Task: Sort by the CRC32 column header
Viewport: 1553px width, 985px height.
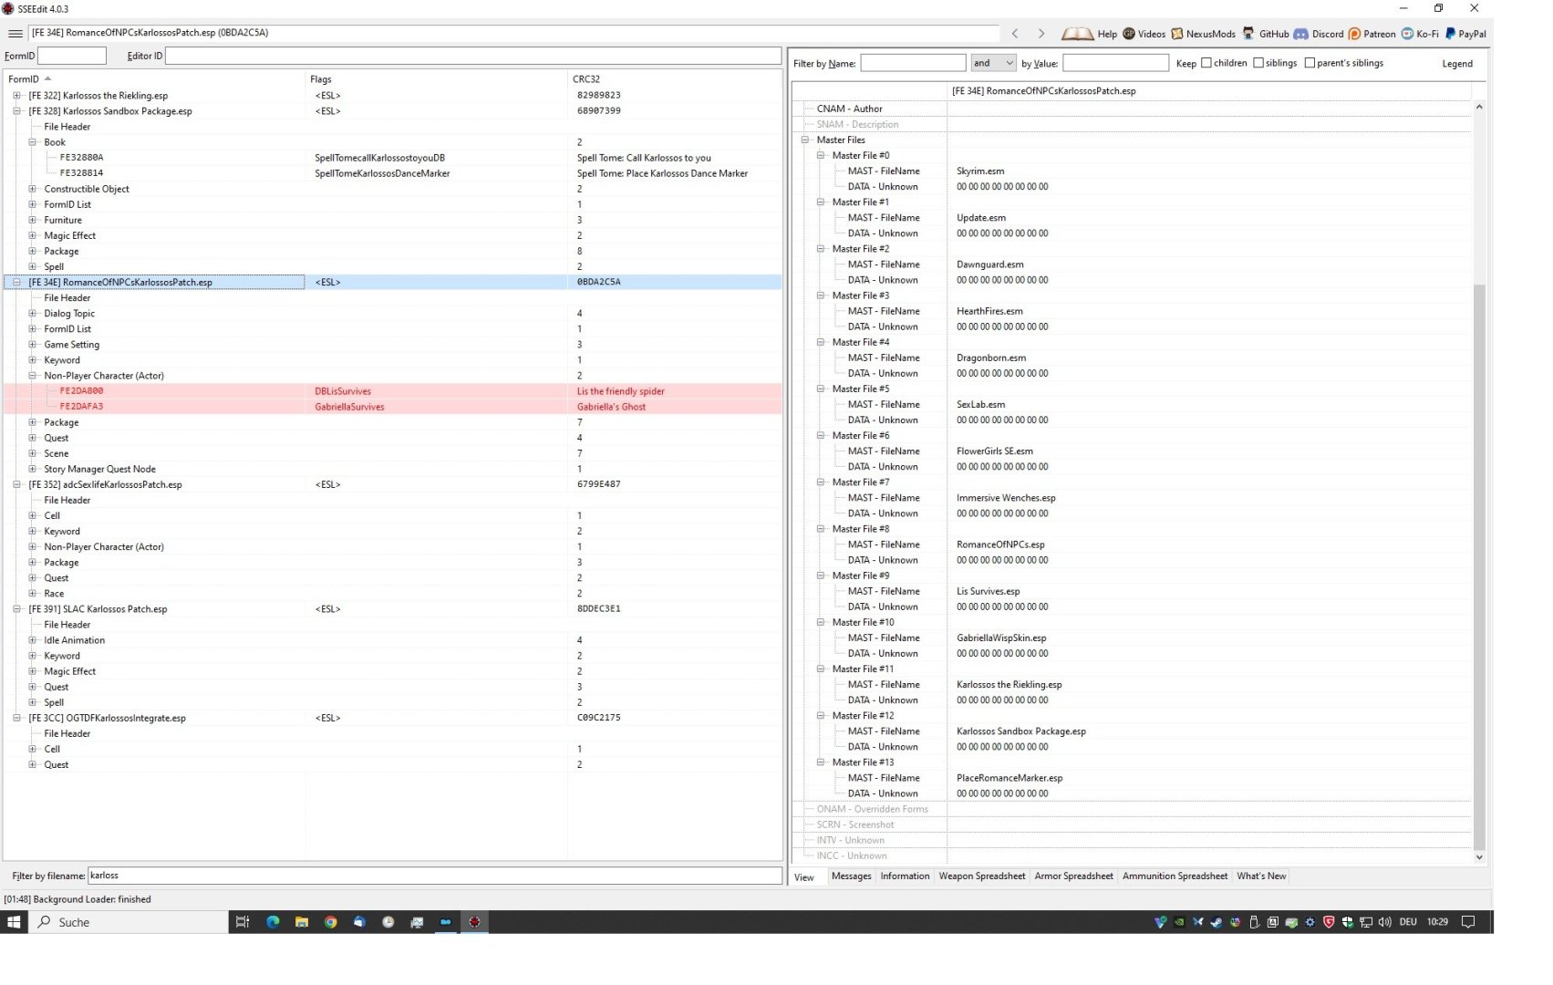Action: pyautogui.click(x=674, y=79)
